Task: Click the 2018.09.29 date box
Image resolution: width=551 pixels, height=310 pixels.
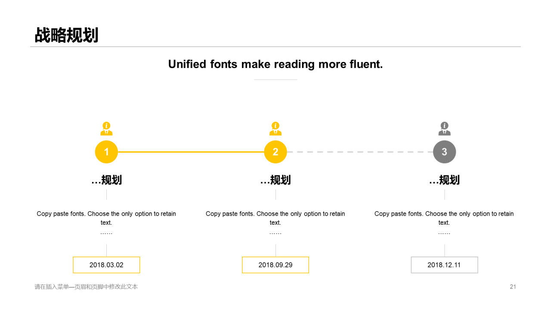Action: tap(275, 265)
